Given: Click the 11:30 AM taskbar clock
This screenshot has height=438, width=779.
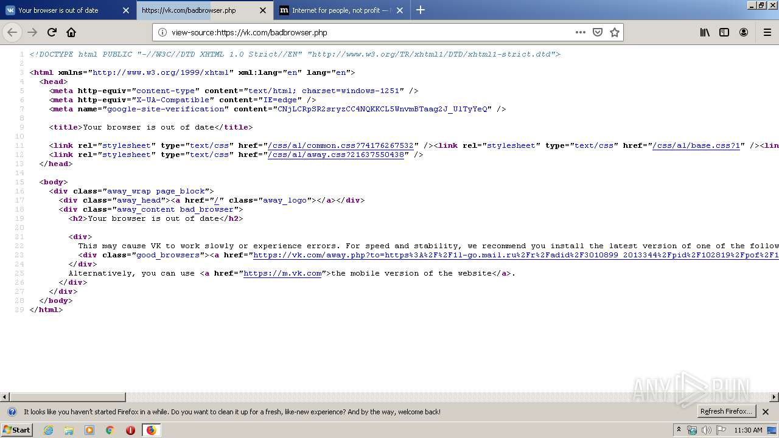Looking at the screenshot, I should (748, 430).
